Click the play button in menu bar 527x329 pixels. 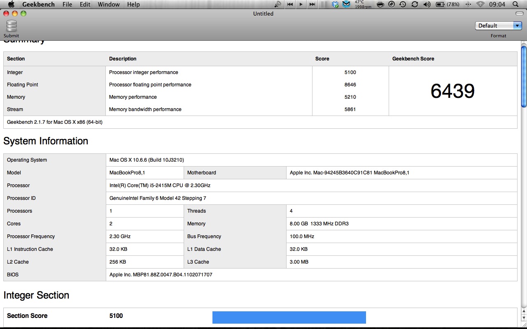(x=301, y=4)
